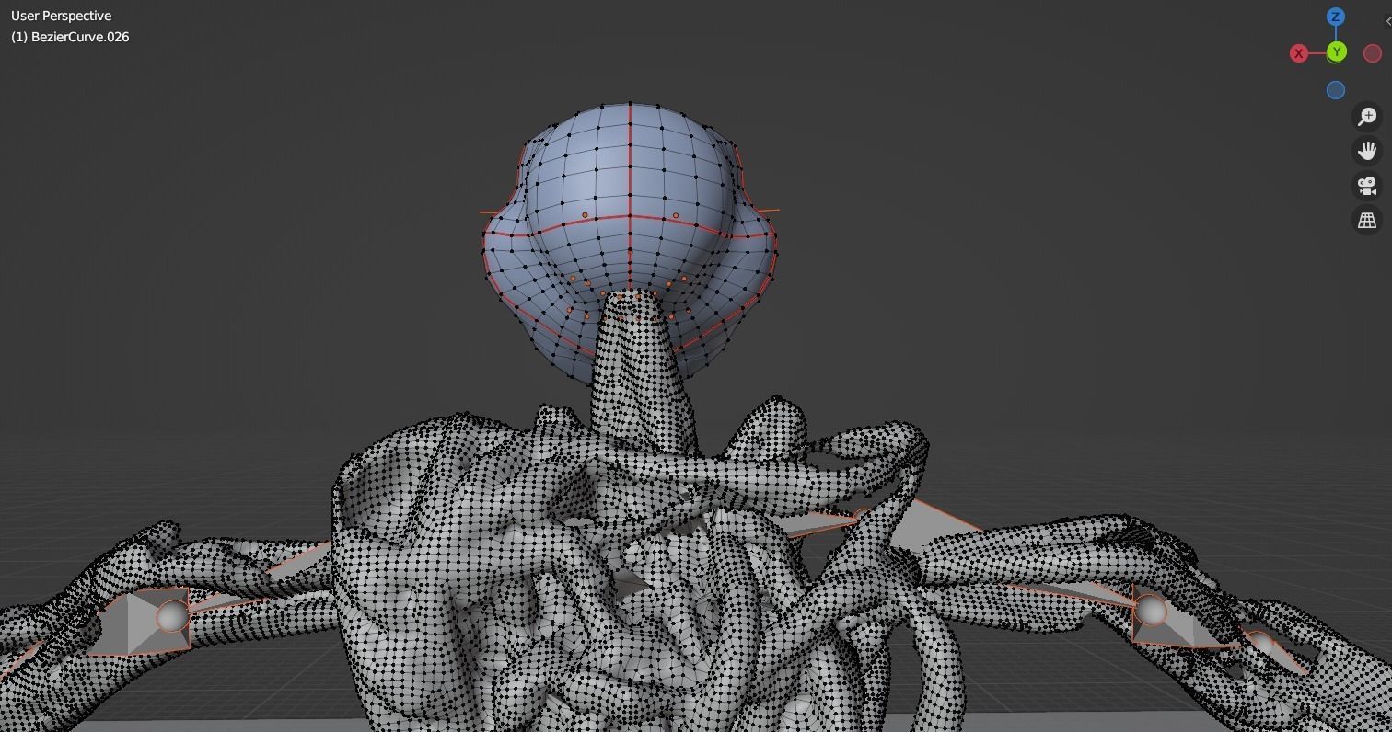The width and height of the screenshot is (1392, 732).
Task: Toggle camera view using the camera icon
Action: (x=1367, y=185)
